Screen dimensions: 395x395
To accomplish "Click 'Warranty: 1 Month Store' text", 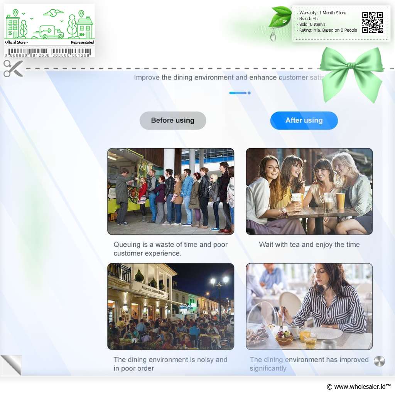I will [322, 13].
